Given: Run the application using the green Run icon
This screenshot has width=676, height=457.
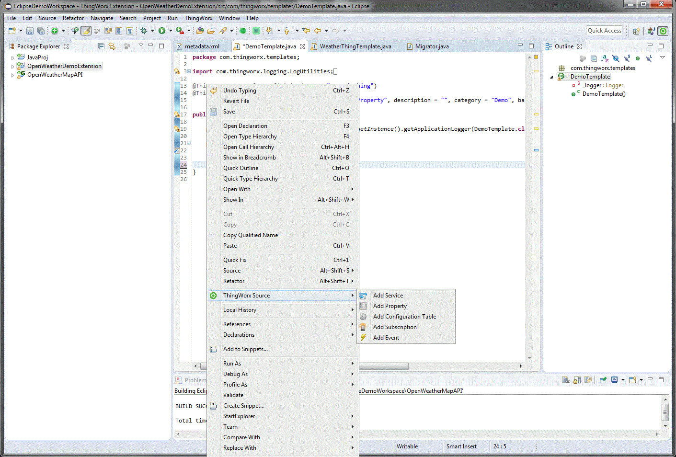Looking at the screenshot, I should tap(163, 30).
